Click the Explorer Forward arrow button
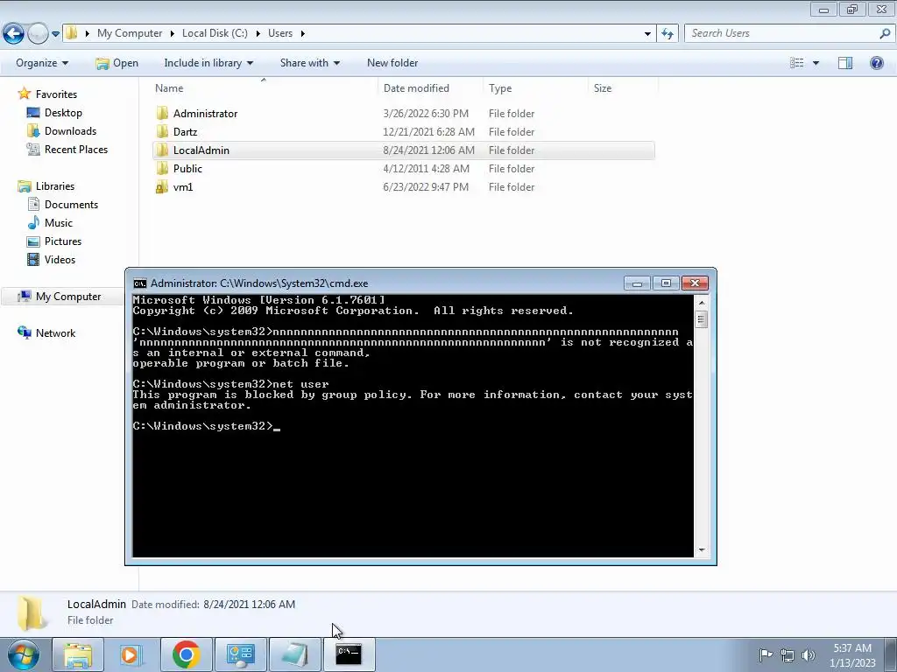This screenshot has height=672, width=897. (38, 34)
